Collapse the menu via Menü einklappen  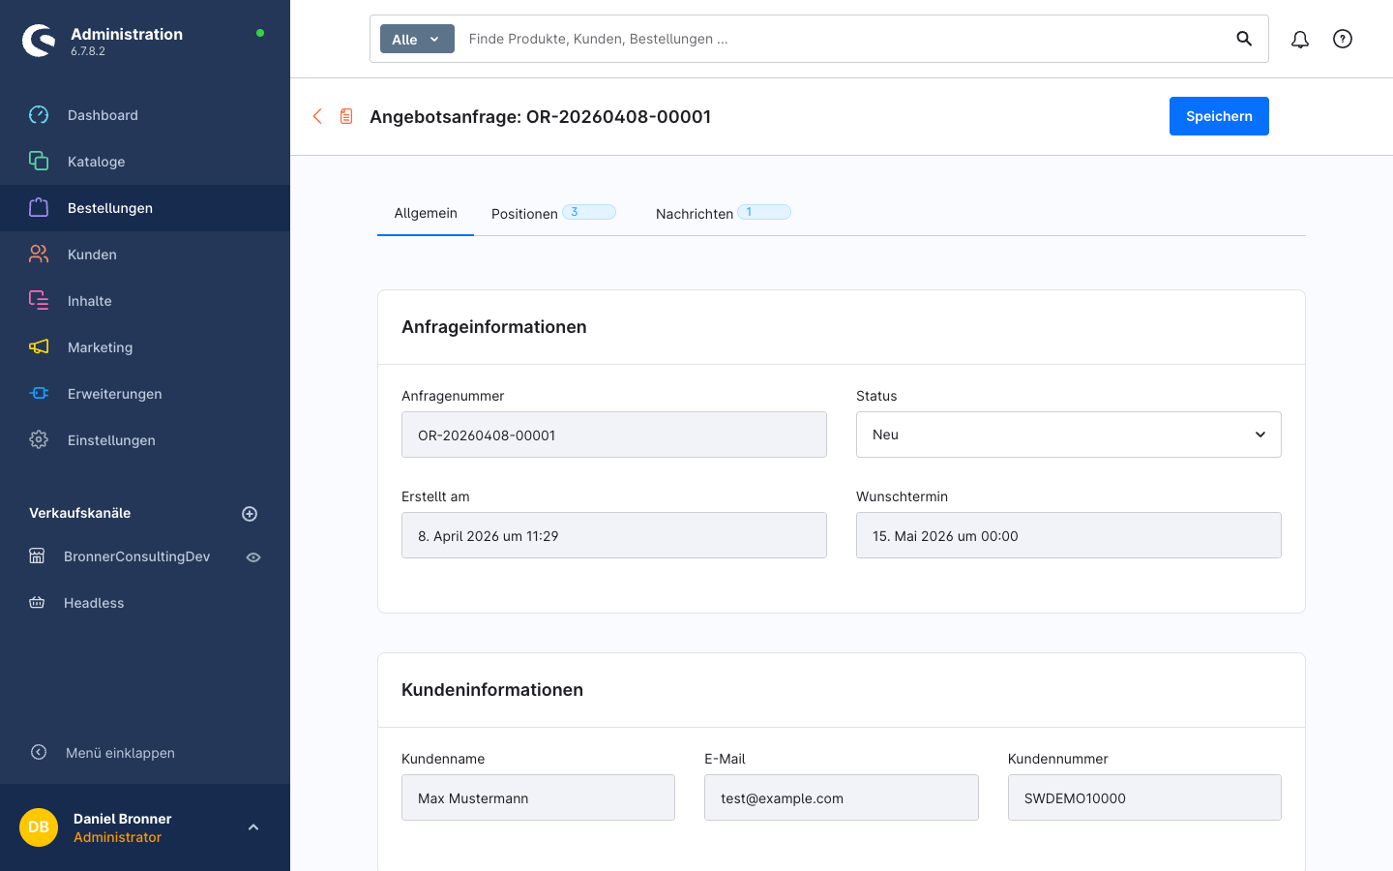(120, 753)
